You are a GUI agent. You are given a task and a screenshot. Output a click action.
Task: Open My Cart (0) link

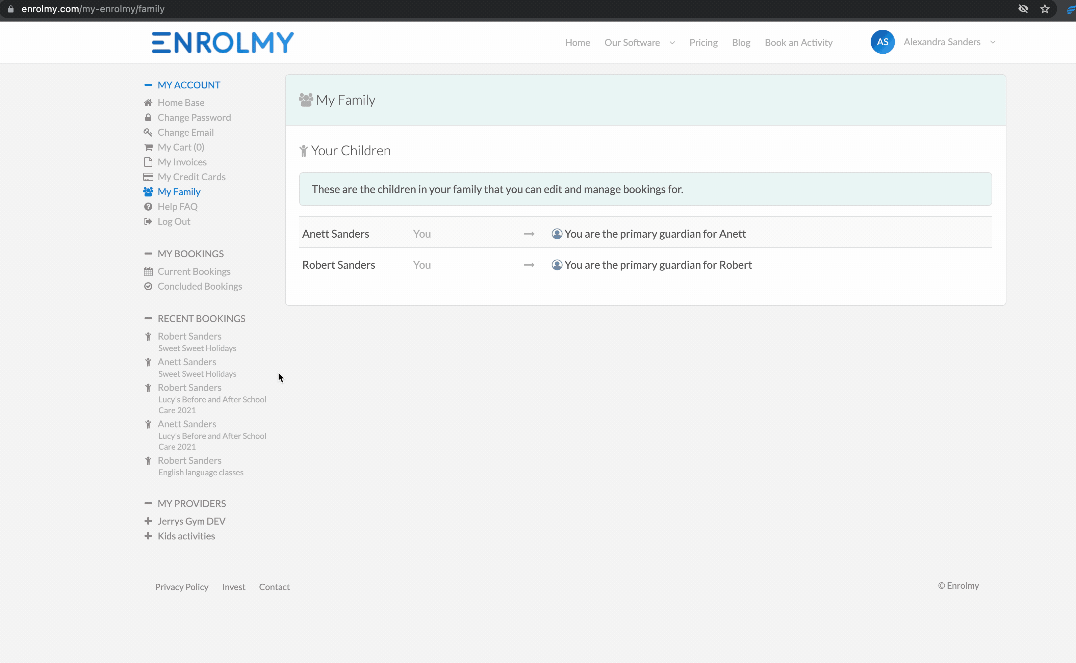(181, 147)
